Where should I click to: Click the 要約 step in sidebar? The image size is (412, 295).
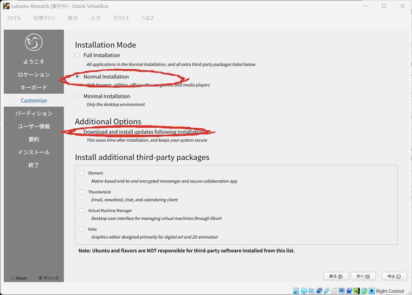pyautogui.click(x=34, y=139)
